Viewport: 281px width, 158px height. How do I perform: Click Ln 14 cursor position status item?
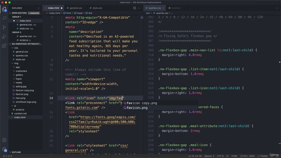click(x=195, y=156)
